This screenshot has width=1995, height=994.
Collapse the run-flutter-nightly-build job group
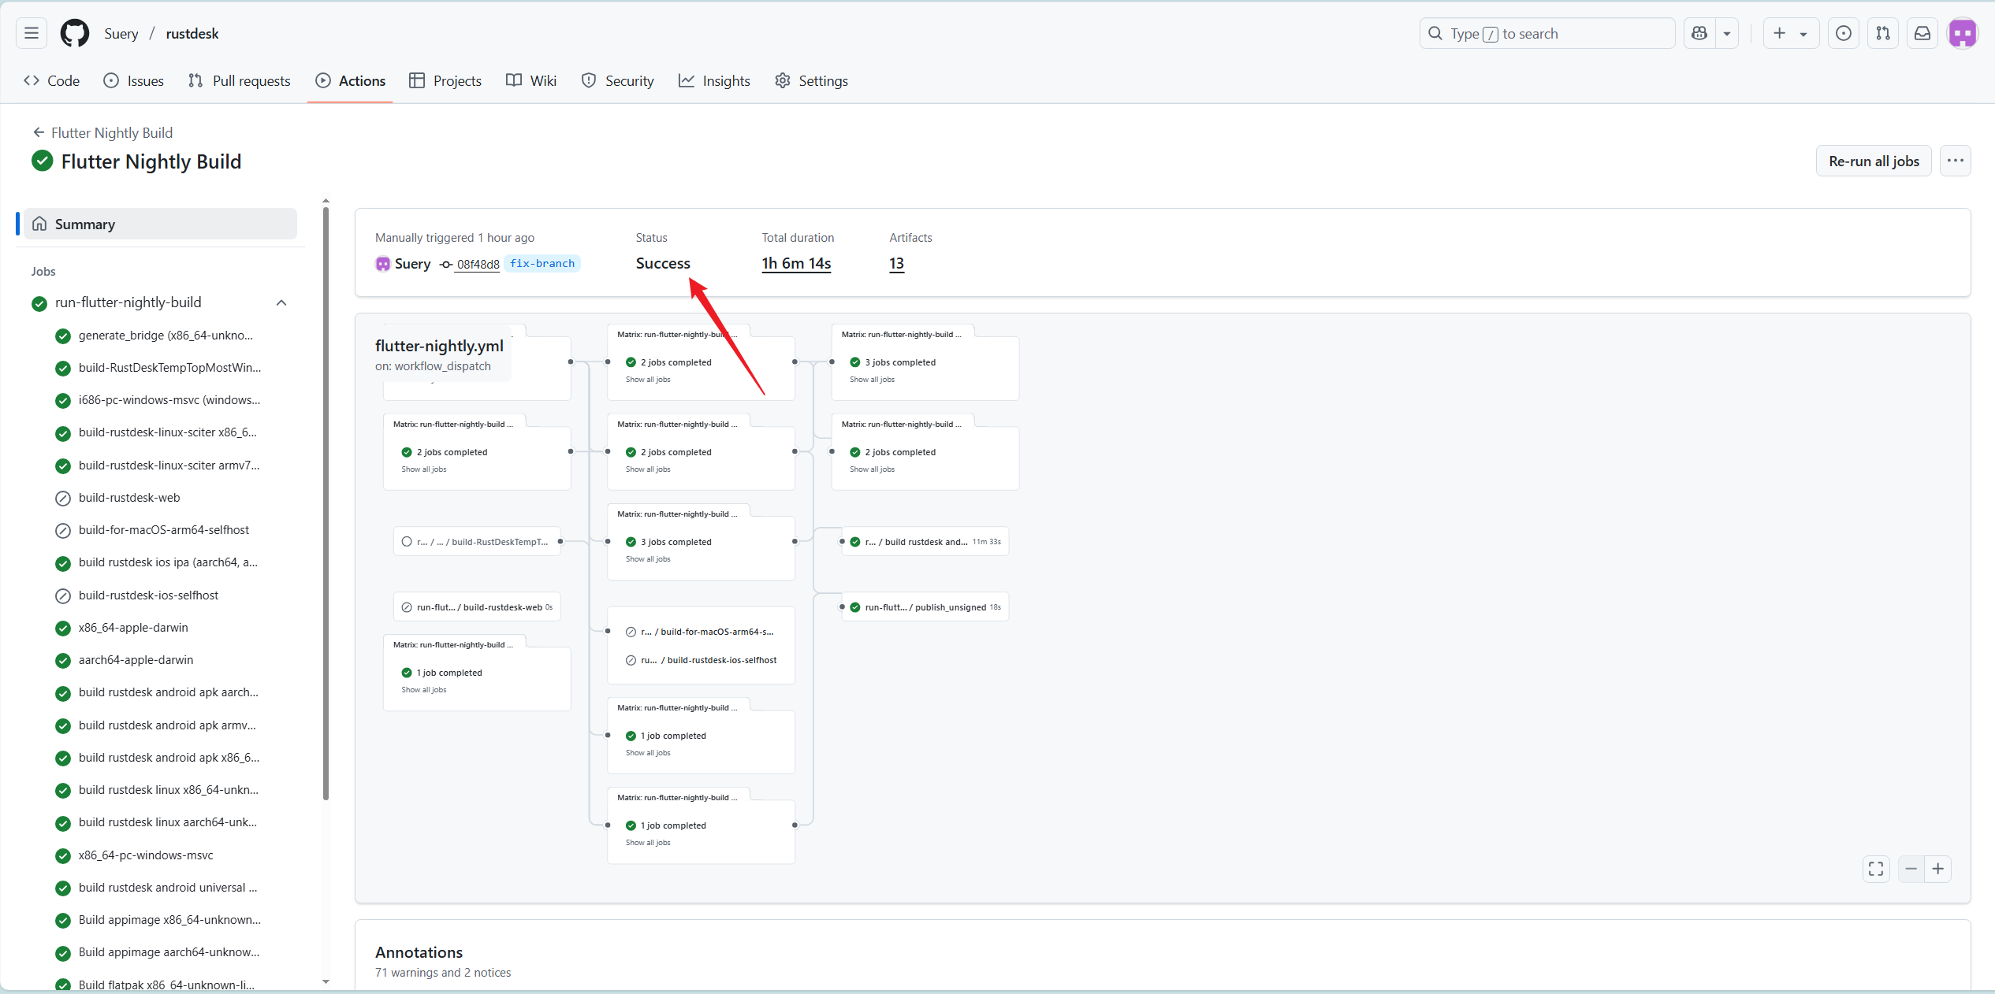click(x=281, y=302)
